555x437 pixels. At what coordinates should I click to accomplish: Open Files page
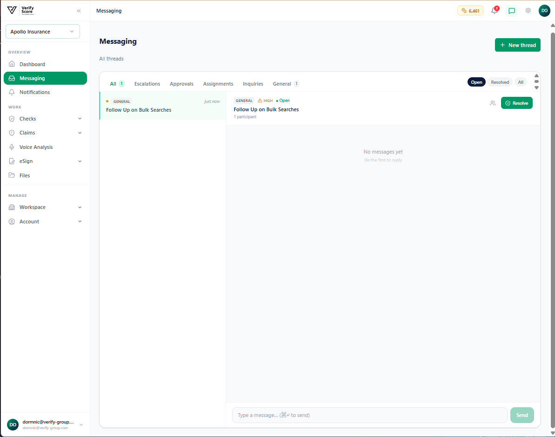45,175
